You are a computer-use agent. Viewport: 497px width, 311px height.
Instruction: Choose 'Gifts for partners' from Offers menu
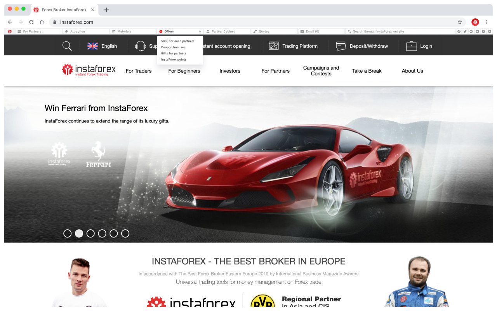point(174,53)
